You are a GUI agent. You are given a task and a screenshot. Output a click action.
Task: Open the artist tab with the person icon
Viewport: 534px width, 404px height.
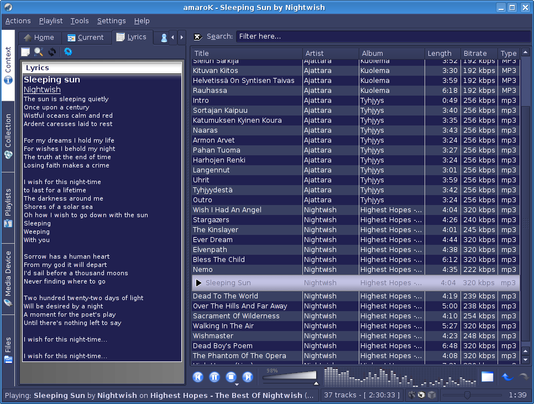[x=164, y=38]
